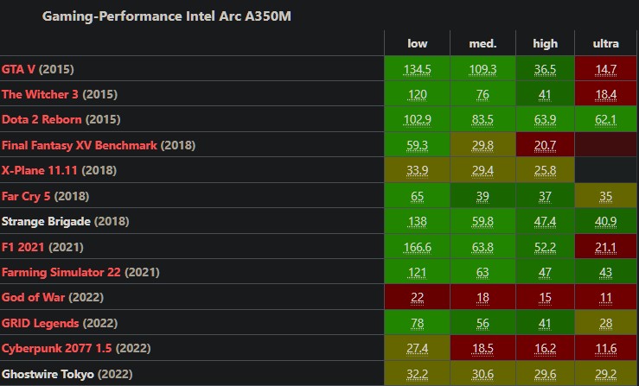Click Strange Brigade medium value 59.8

click(x=482, y=222)
